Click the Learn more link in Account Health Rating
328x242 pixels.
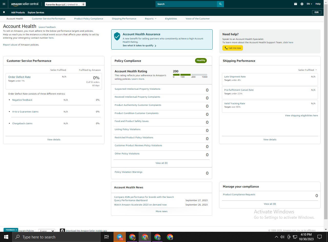[138, 79]
